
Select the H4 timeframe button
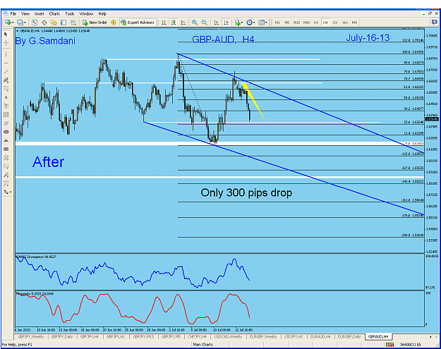point(325,23)
